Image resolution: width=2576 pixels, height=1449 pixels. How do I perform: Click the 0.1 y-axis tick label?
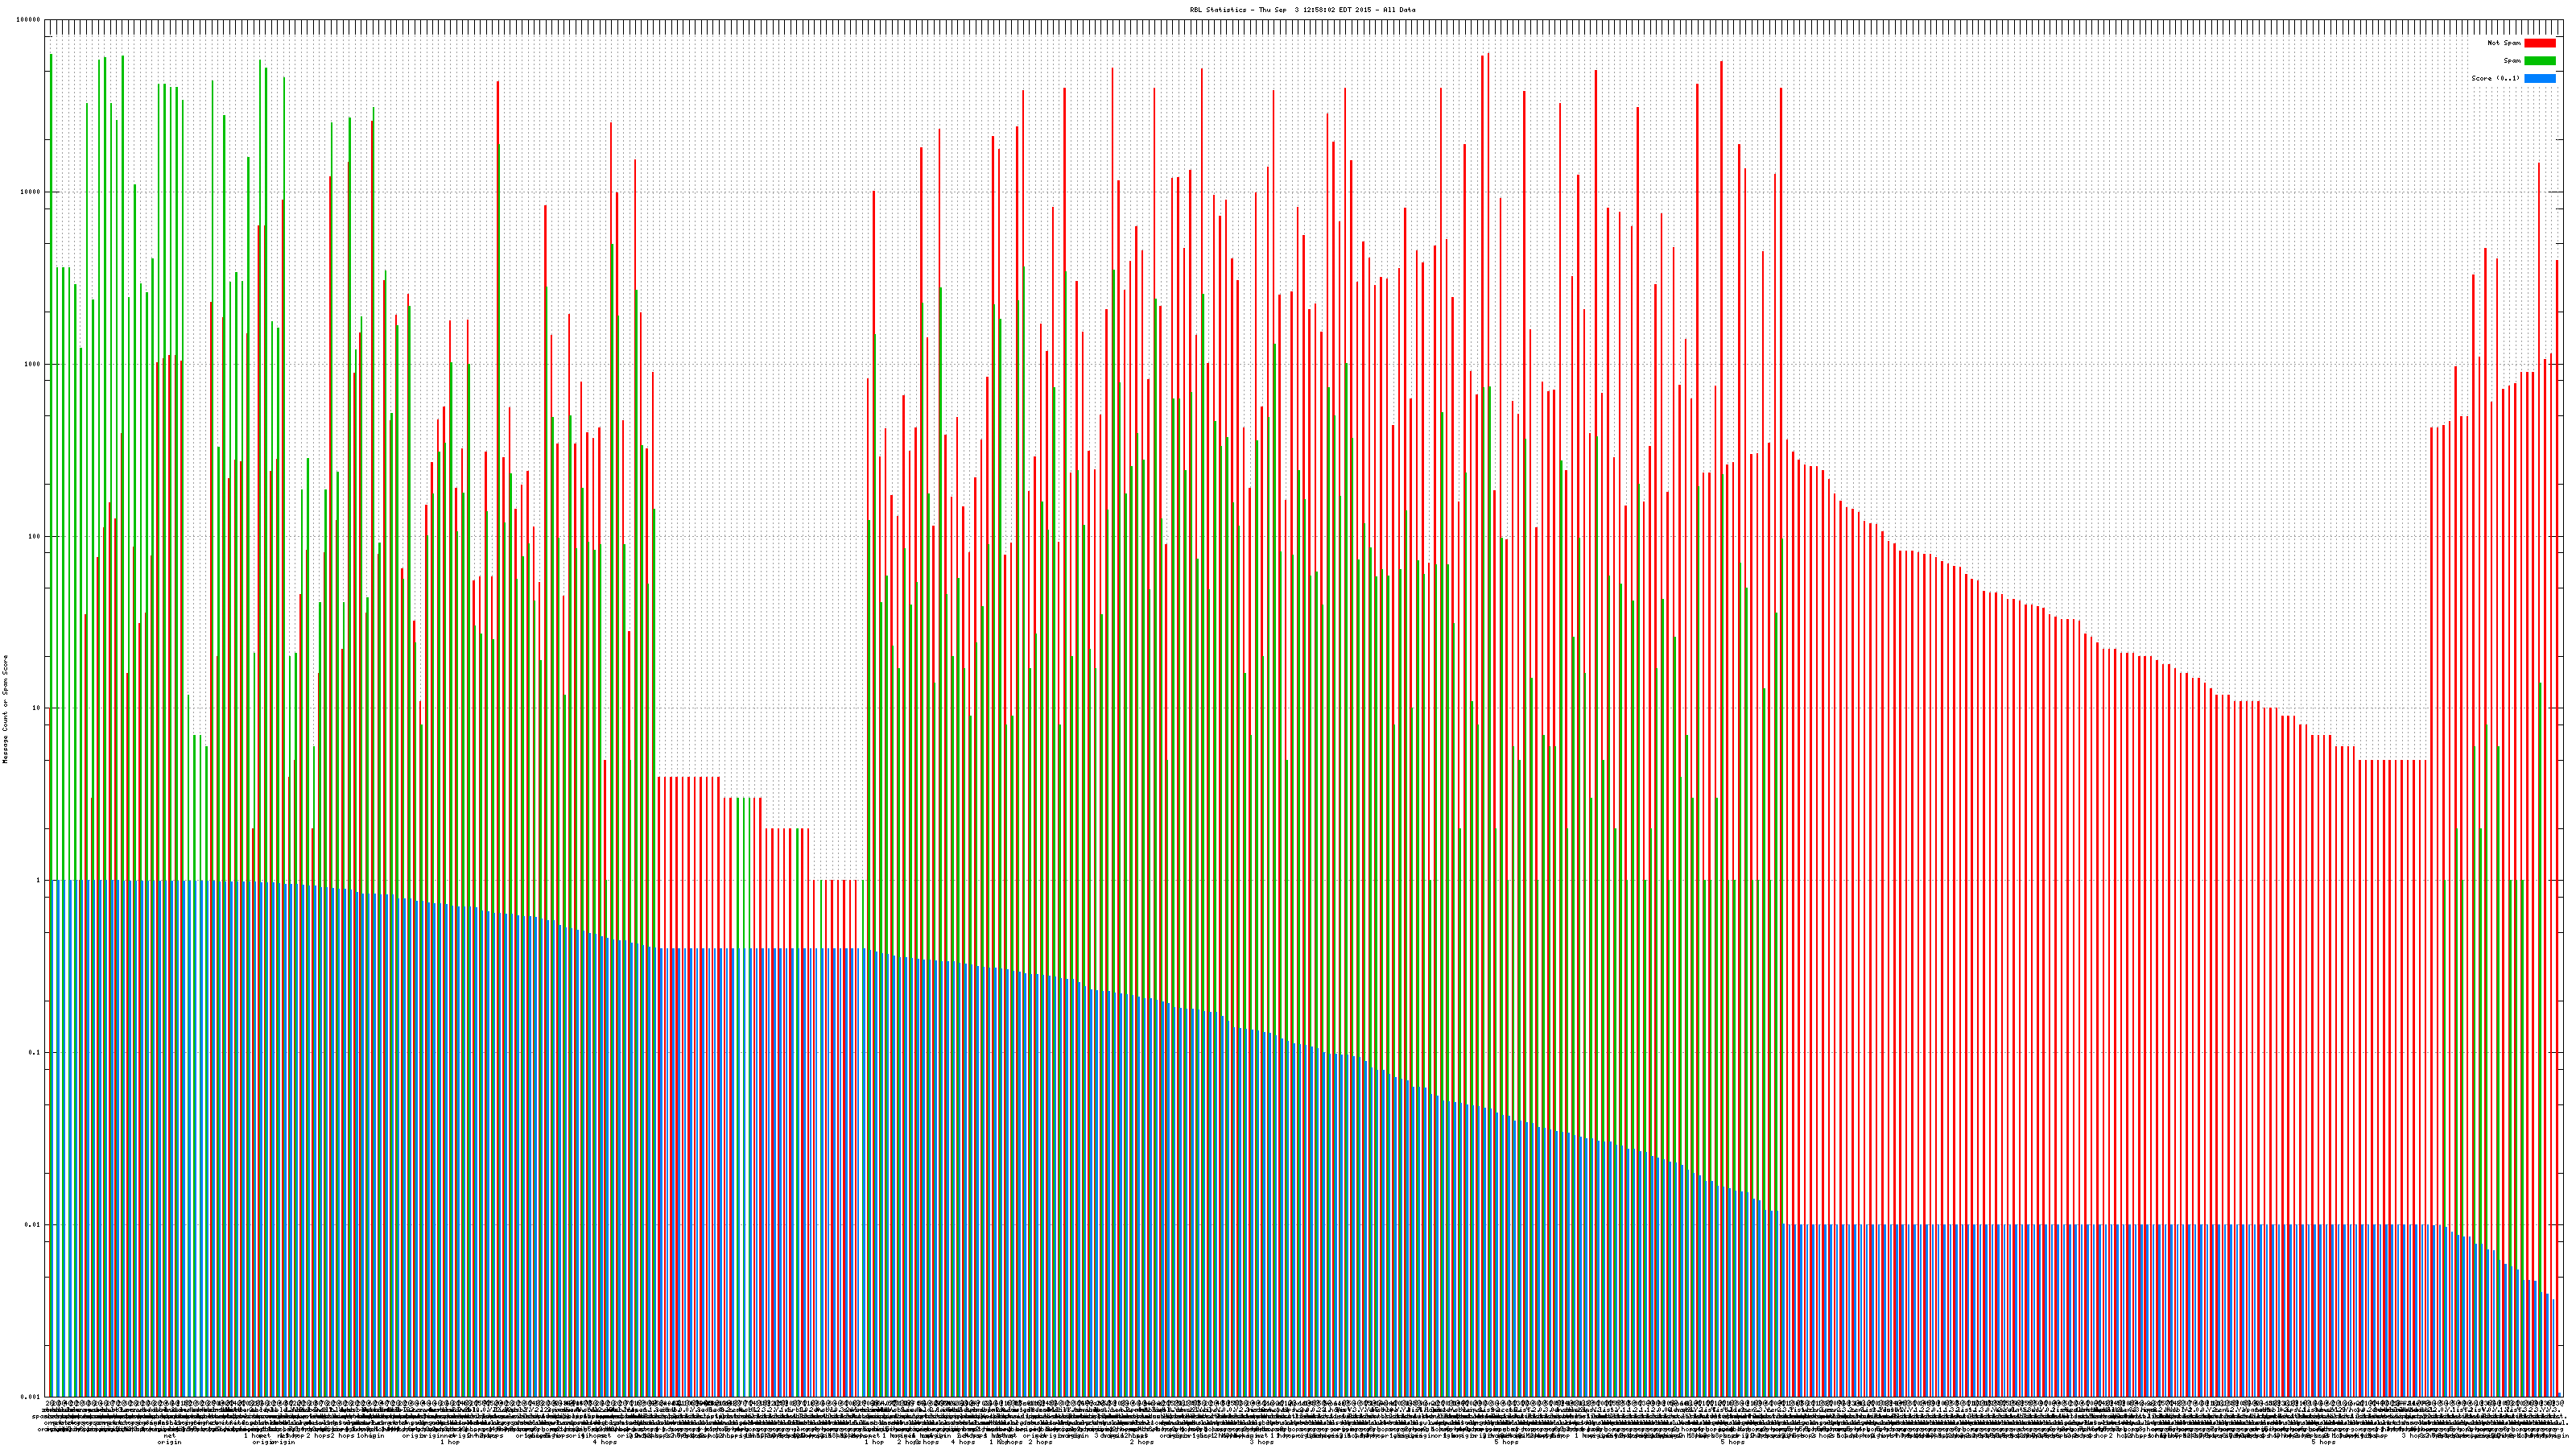click(35, 1052)
